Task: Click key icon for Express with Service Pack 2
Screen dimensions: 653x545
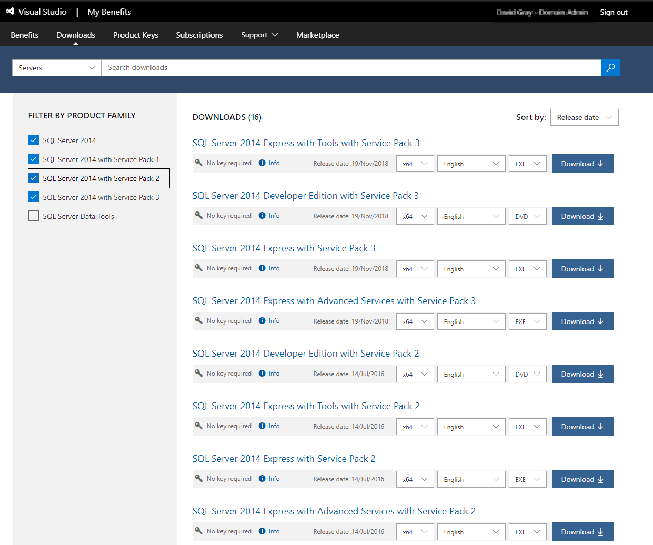Action: click(198, 478)
